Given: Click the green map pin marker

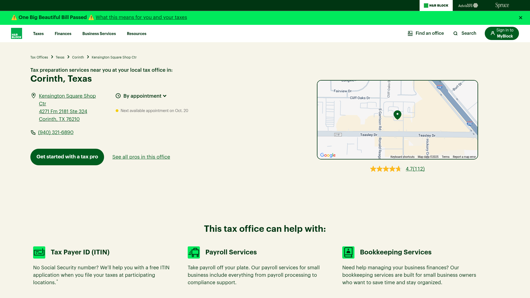Looking at the screenshot, I should (397, 115).
